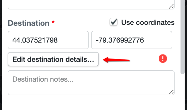187x110 pixels.
Task: Click into the Destination notes text area
Action: click(x=91, y=83)
